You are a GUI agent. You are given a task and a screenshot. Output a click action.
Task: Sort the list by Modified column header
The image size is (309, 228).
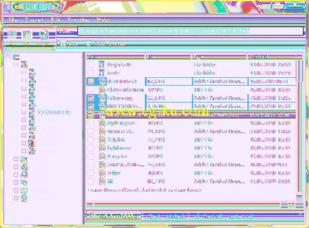click(272, 57)
